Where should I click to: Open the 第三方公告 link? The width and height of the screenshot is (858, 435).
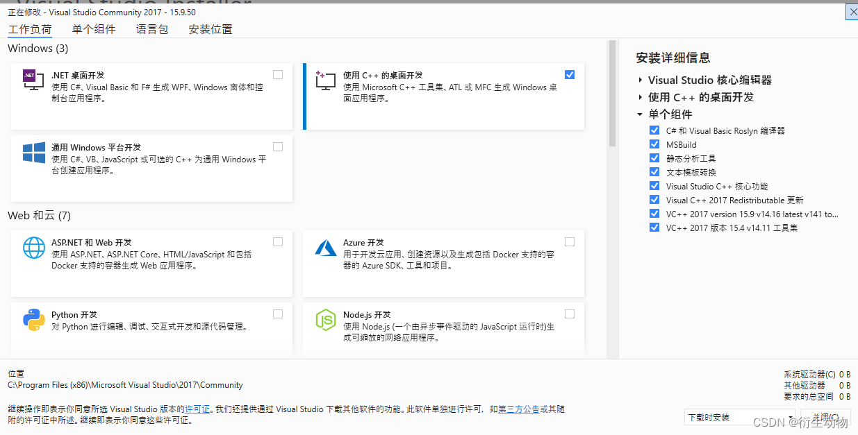(x=519, y=409)
